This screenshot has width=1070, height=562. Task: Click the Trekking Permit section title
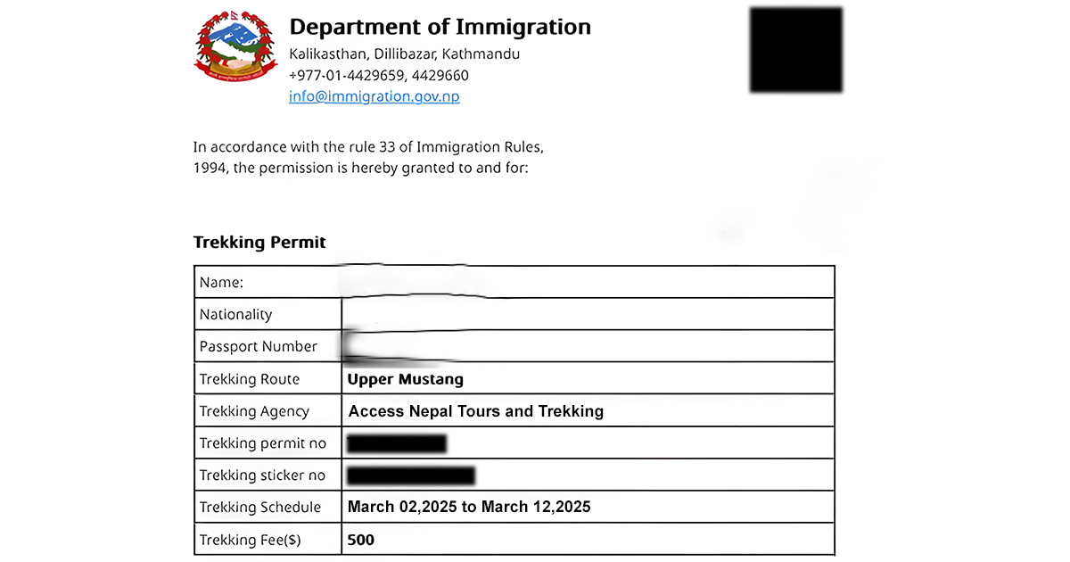pyautogui.click(x=259, y=243)
